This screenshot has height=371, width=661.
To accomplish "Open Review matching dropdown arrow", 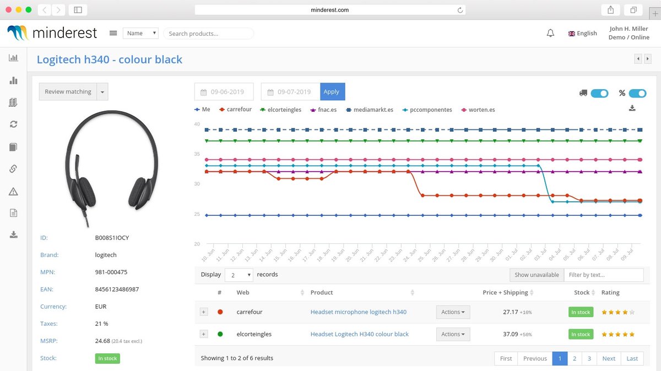I will point(102,92).
